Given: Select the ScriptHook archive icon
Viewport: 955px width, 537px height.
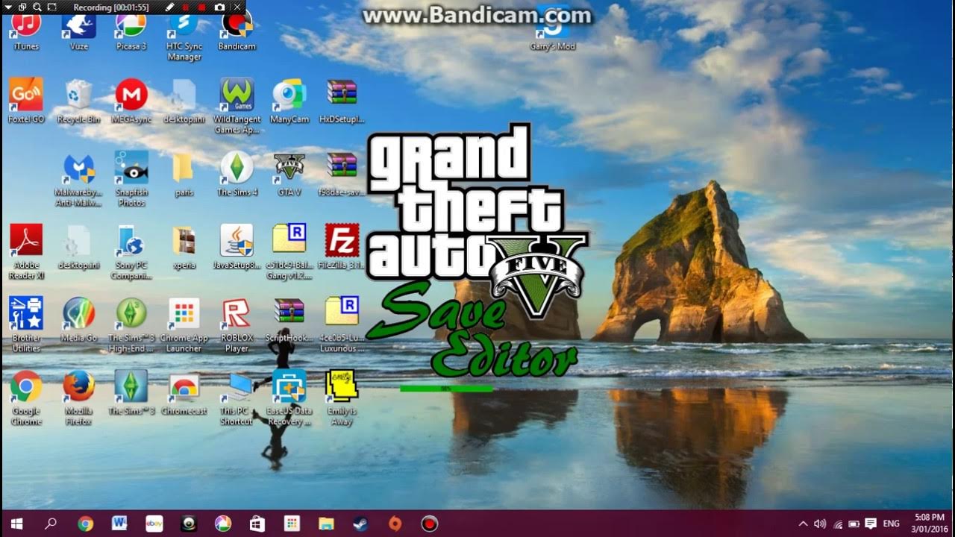Looking at the screenshot, I should click(x=289, y=321).
